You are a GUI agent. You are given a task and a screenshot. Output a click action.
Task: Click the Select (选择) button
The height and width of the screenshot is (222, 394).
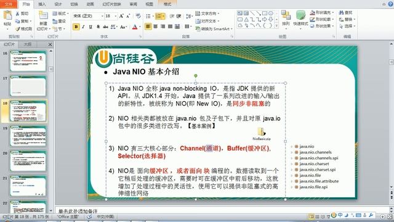347,26
